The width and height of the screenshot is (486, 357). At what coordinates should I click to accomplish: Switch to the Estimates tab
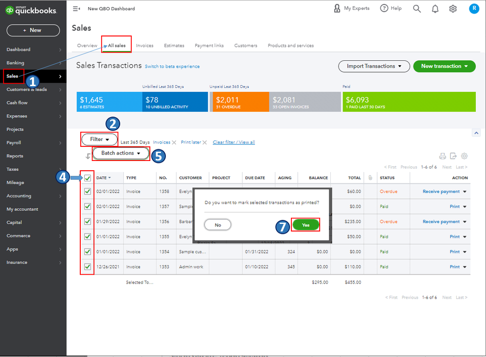174,46
